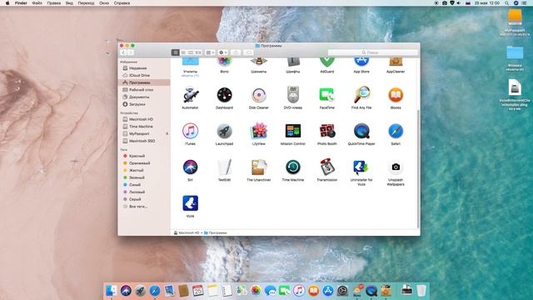Viewport: 533px width, 300px height.
Task: Select Time Machine app in the icon grid
Action: pos(292,167)
